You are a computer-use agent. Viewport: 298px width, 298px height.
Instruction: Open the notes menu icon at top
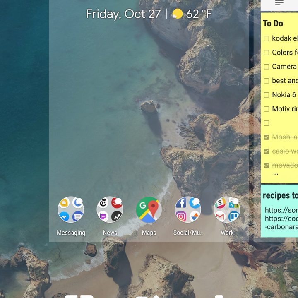tap(279, 2)
